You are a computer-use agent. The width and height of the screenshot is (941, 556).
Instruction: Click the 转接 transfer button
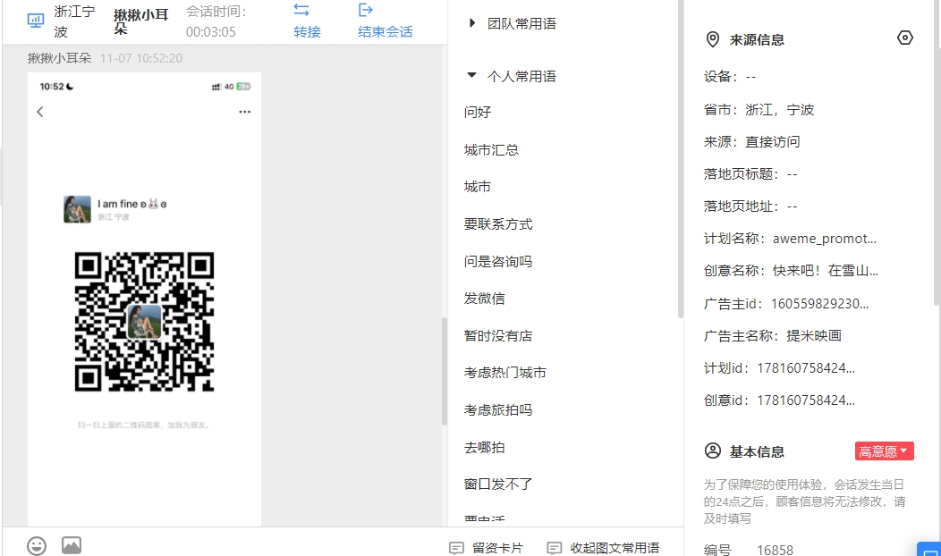point(307,21)
